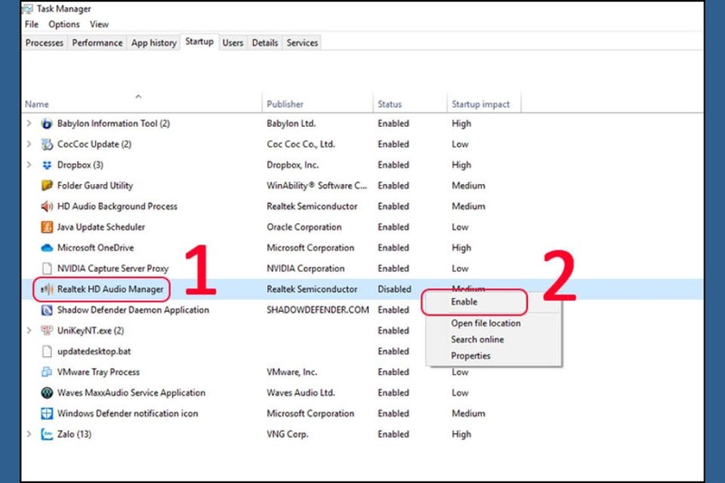Click publisher Waves Audio Ltd.

point(301,393)
